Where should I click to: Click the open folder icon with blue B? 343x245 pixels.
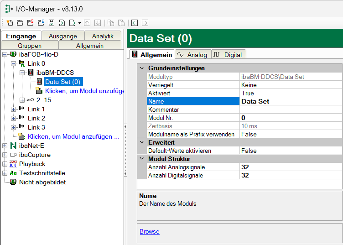(x=41, y=23)
